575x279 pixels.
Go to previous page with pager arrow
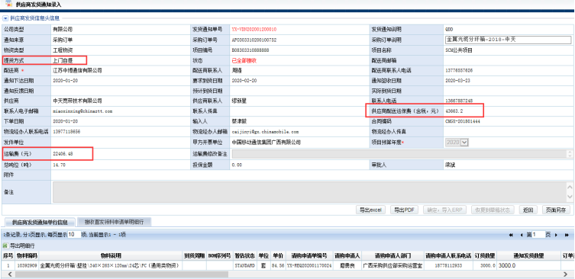[521, 235]
